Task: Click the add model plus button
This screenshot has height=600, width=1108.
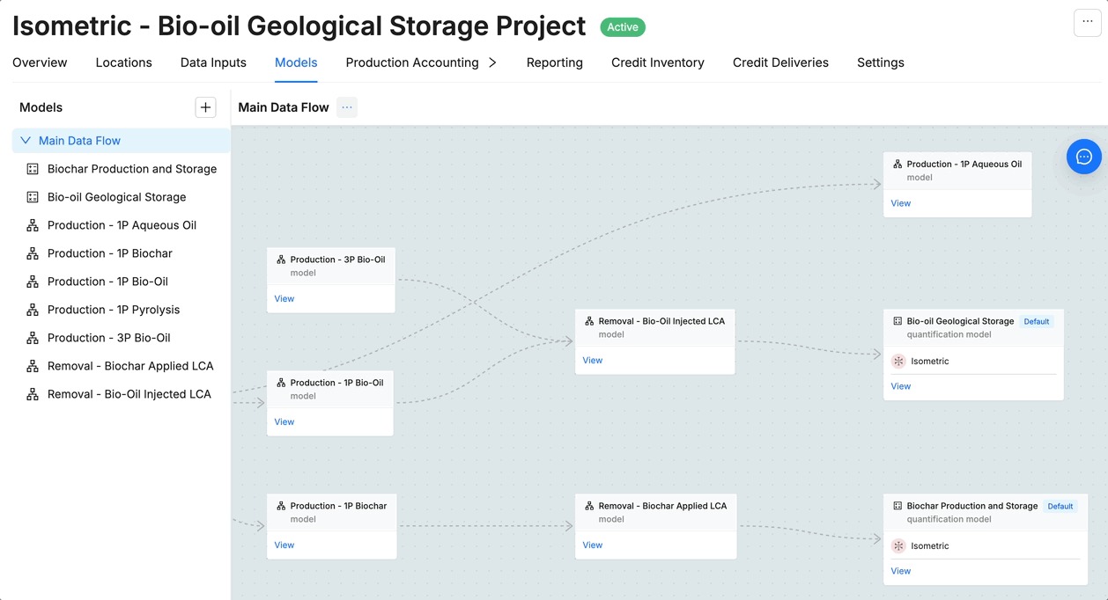Action: pos(205,107)
